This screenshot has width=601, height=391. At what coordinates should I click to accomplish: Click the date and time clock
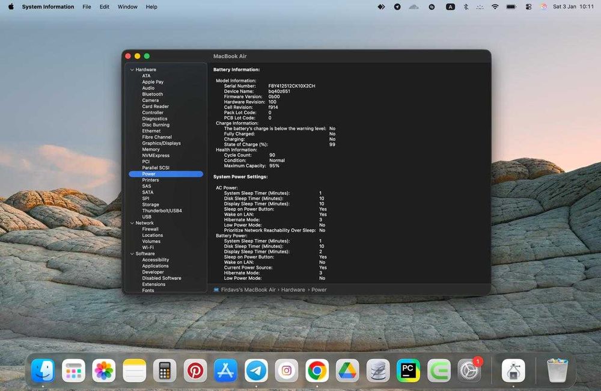coord(573,7)
